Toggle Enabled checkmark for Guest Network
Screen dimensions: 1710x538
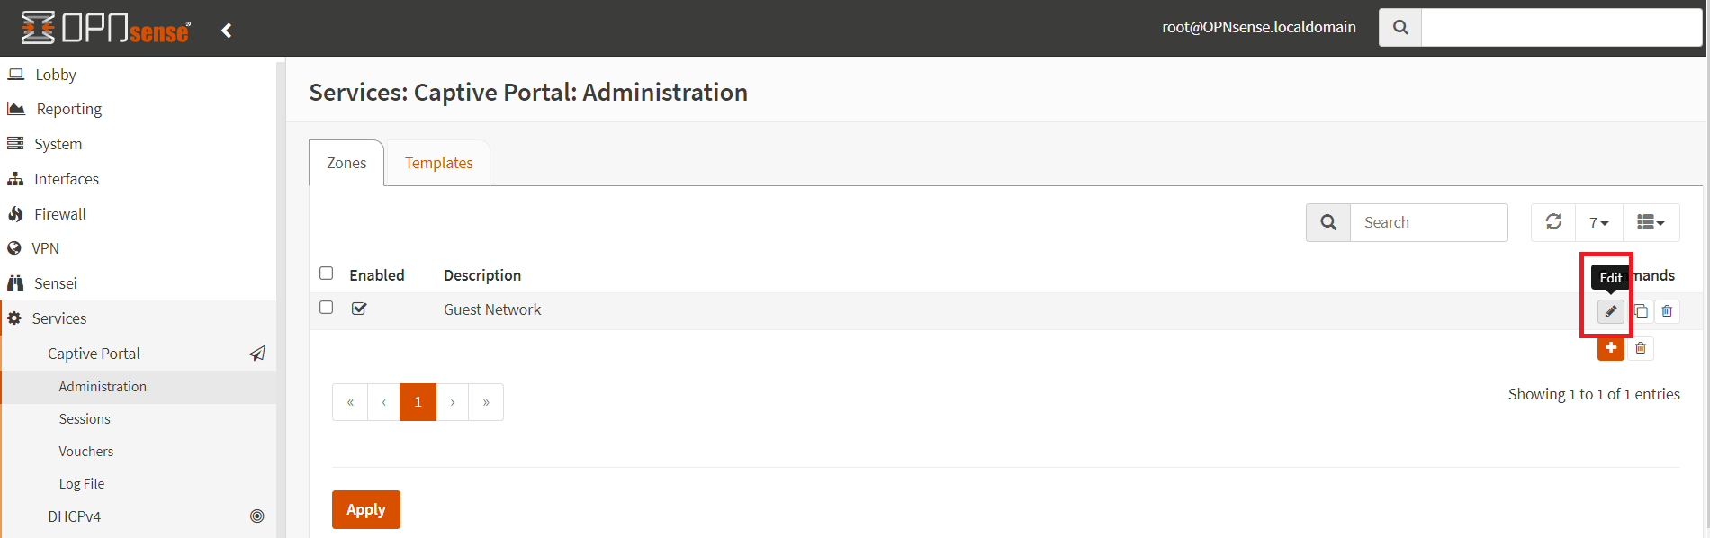[x=359, y=309]
